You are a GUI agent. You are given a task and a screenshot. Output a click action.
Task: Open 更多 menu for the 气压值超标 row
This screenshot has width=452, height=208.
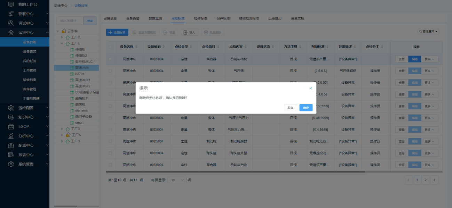coord(430,71)
